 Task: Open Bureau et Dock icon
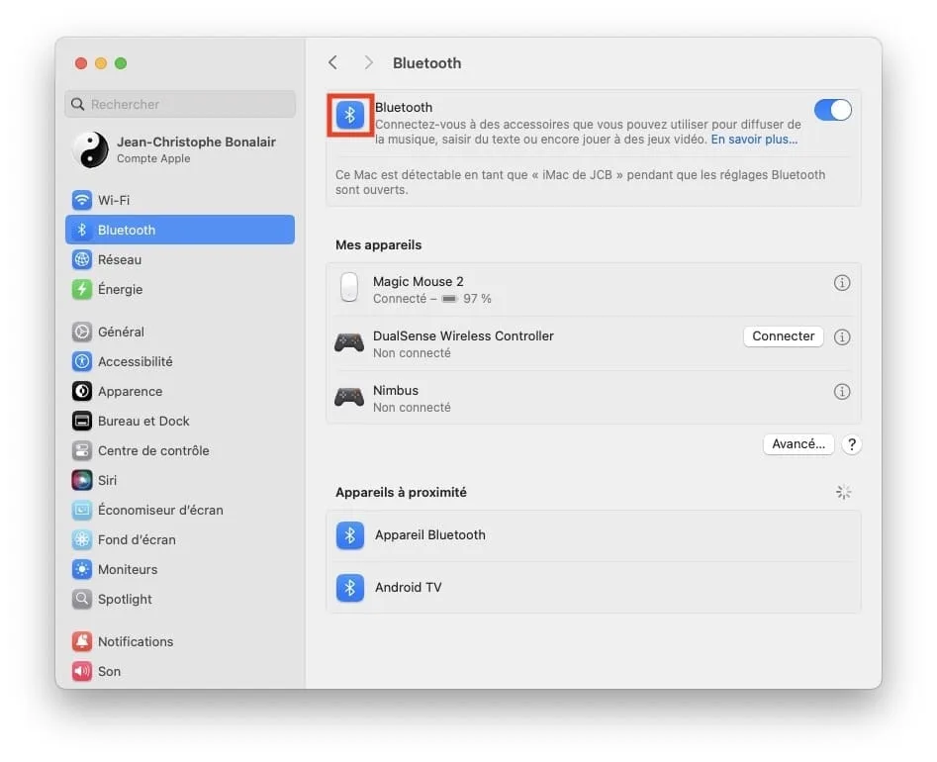point(82,421)
